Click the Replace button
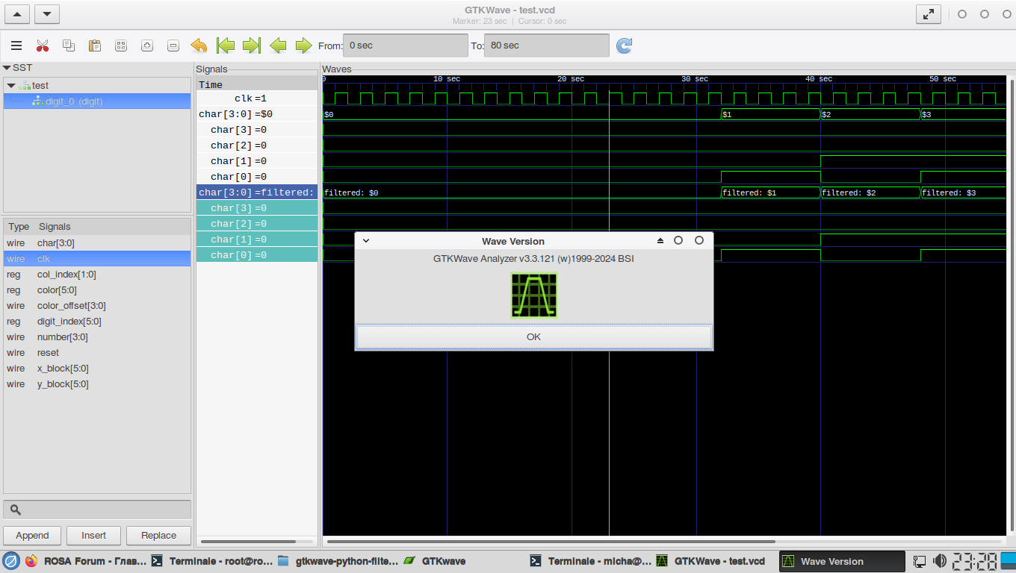The image size is (1016, 573). coord(158,535)
